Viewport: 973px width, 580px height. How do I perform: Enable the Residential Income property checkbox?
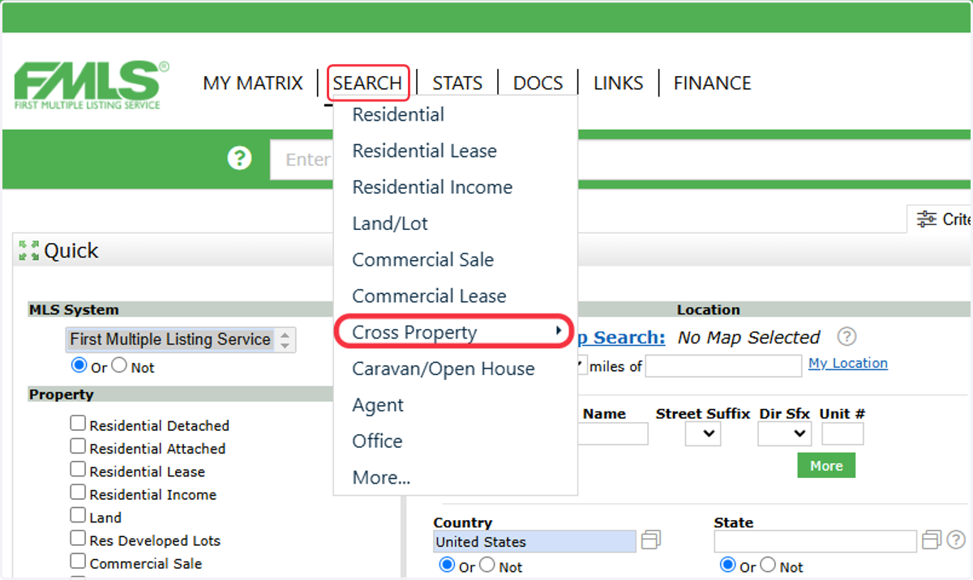point(78,493)
